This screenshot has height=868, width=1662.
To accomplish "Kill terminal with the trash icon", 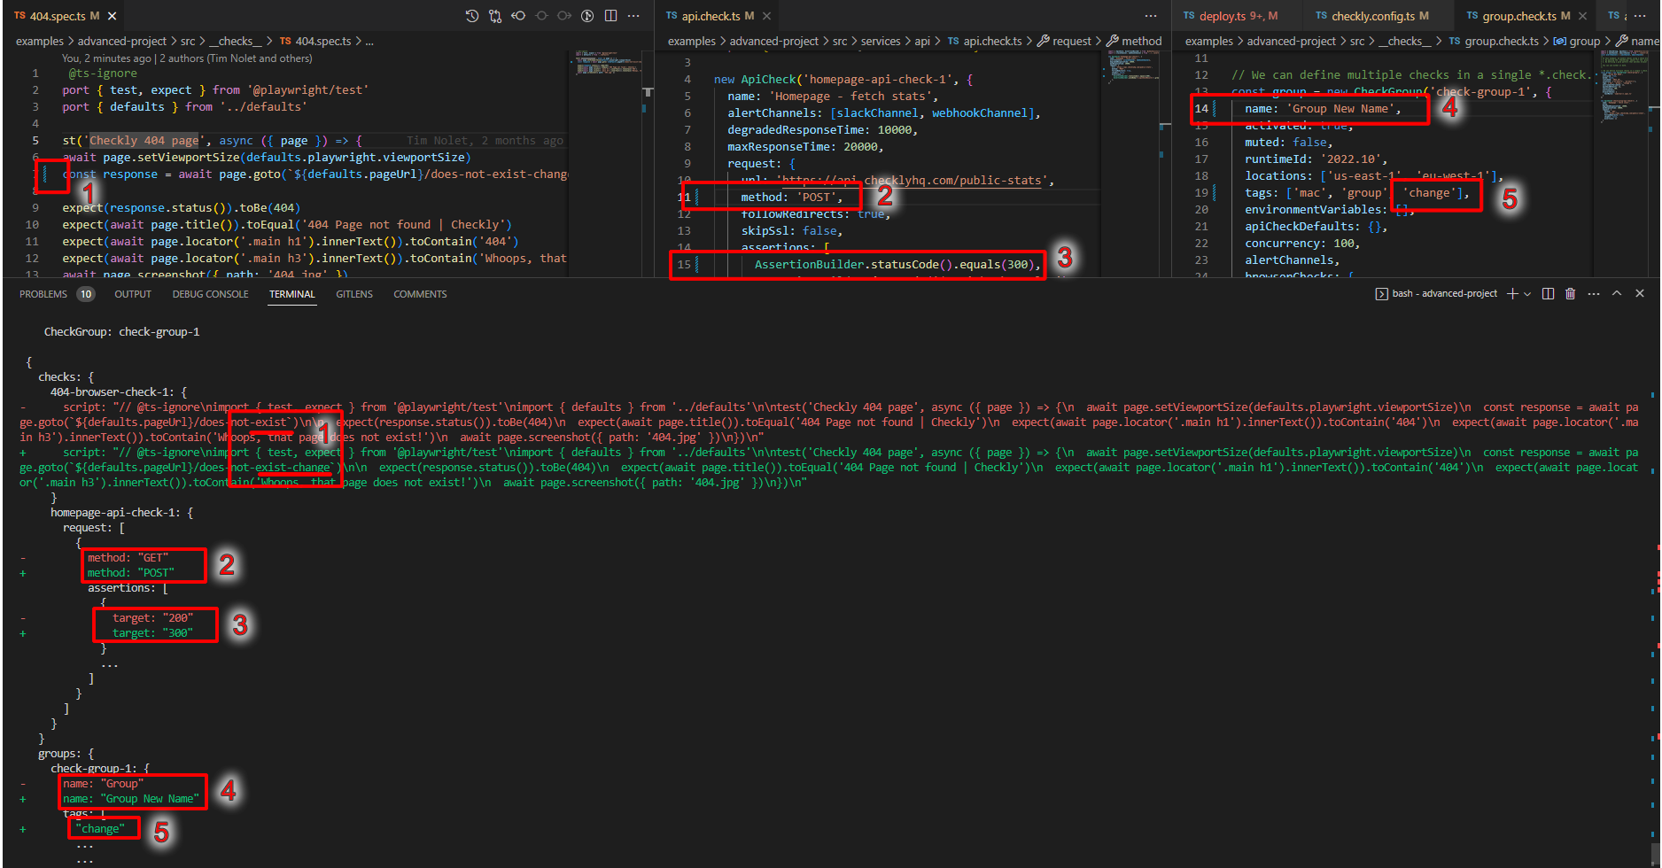I will (1570, 293).
